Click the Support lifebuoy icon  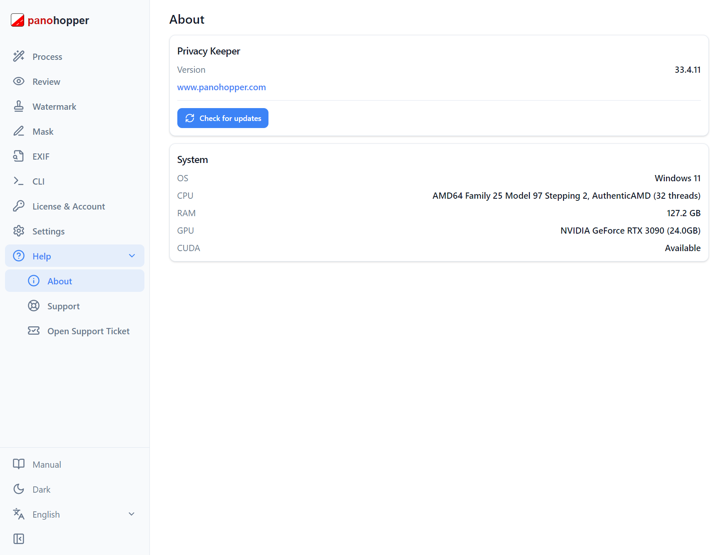click(34, 306)
